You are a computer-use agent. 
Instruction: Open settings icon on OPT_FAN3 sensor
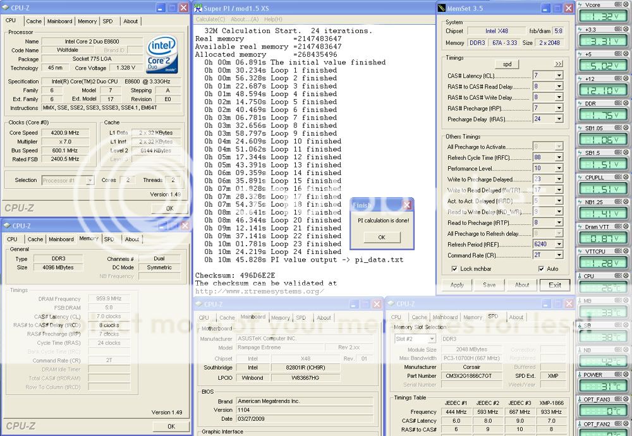(x=617, y=399)
